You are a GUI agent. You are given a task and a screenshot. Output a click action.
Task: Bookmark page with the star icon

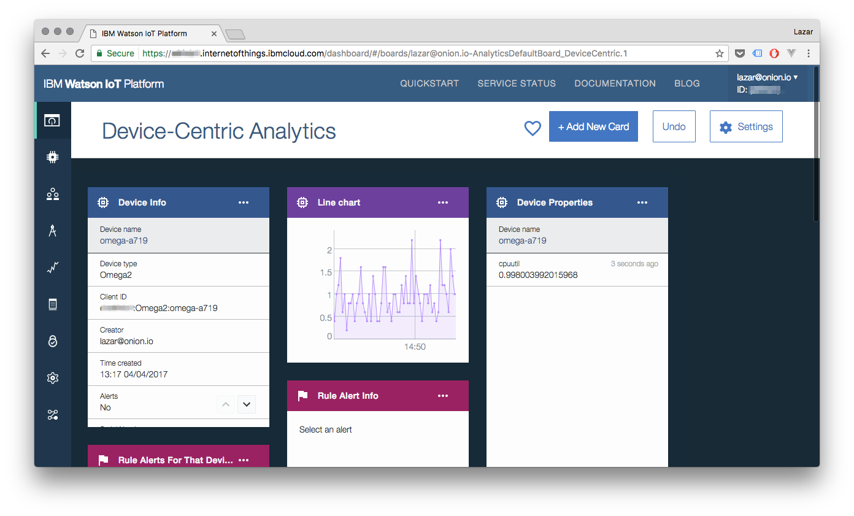[720, 53]
